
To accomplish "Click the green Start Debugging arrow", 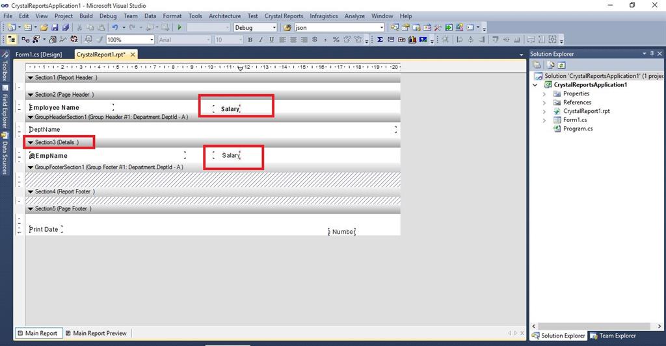I will pos(180,27).
